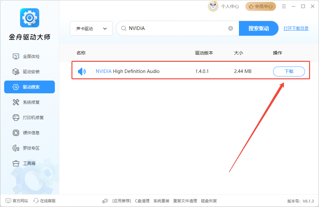Click the thumbs-up icon in 会员中心
Image resolution: width=319 pixels, height=207 pixels.
pos(251,6)
